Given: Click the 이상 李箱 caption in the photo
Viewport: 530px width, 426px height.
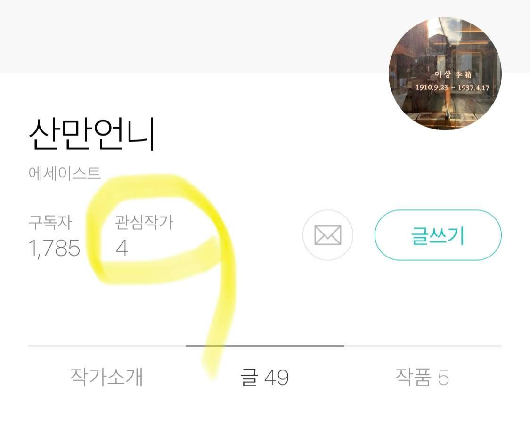Looking at the screenshot, I should coord(453,74).
